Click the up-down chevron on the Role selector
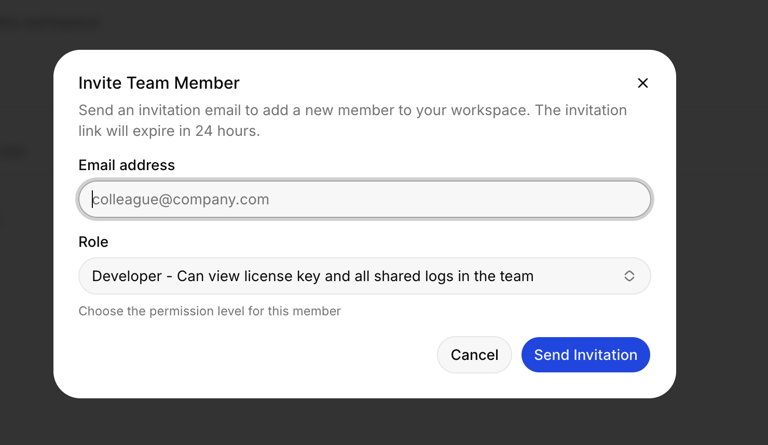The image size is (768, 445). [x=629, y=276]
